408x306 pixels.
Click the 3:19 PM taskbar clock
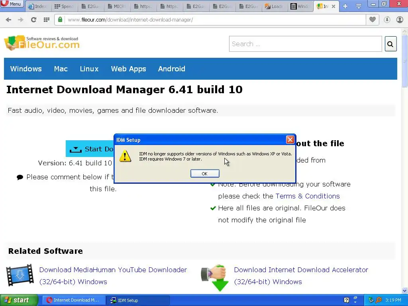[393, 300]
